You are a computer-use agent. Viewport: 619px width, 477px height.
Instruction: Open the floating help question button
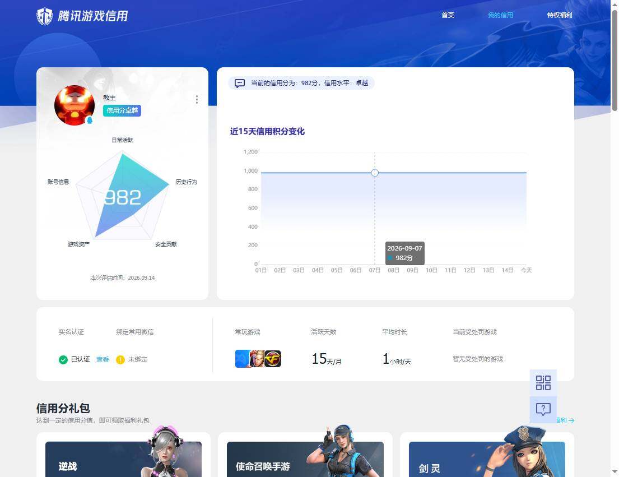543,409
